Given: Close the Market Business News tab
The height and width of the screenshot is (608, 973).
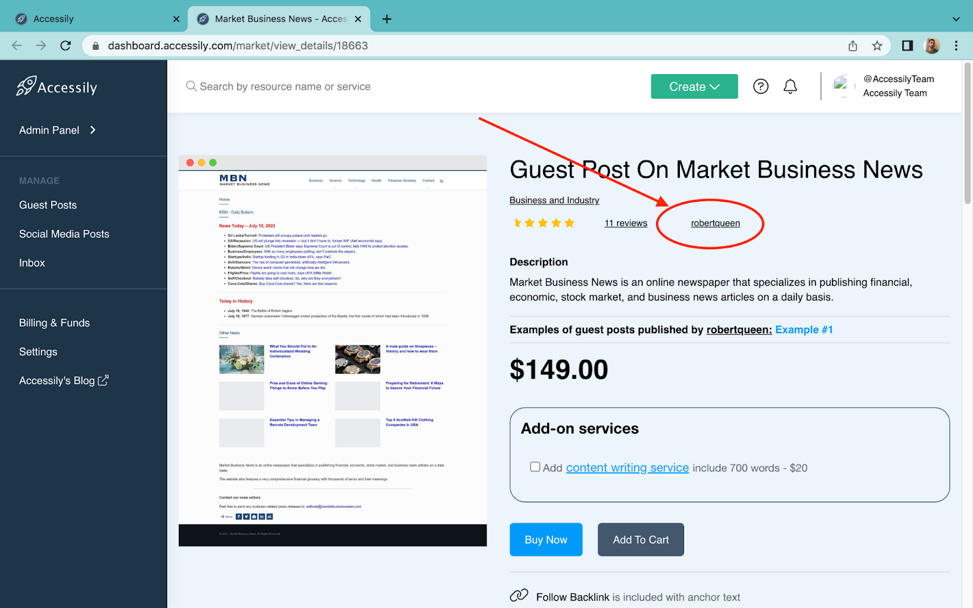Looking at the screenshot, I should (x=358, y=19).
